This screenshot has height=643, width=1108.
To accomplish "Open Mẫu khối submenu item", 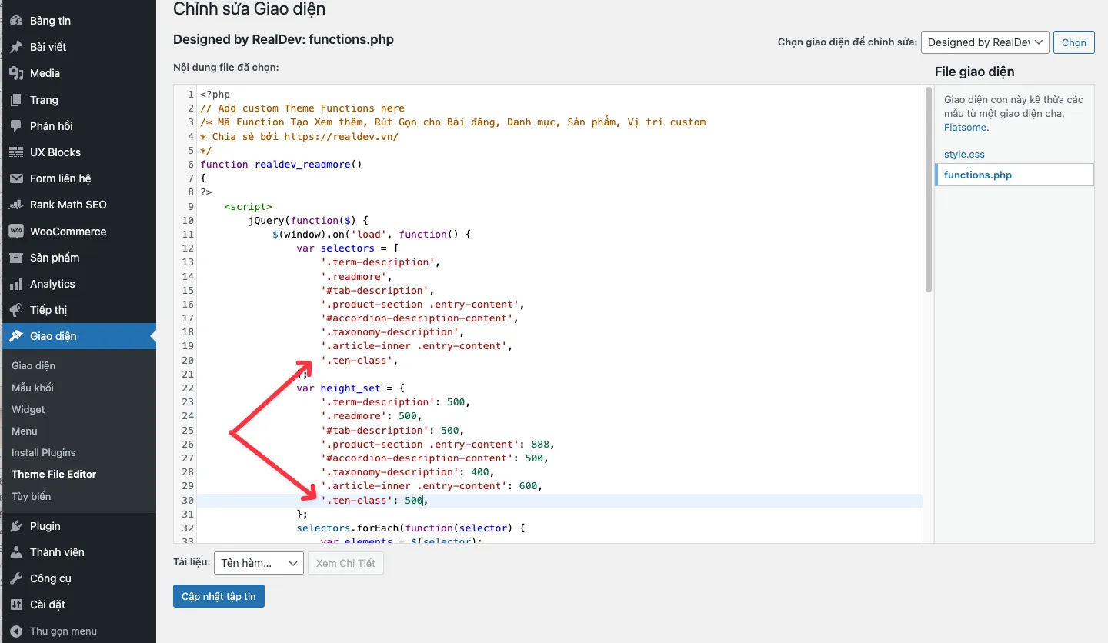I will point(32,388).
